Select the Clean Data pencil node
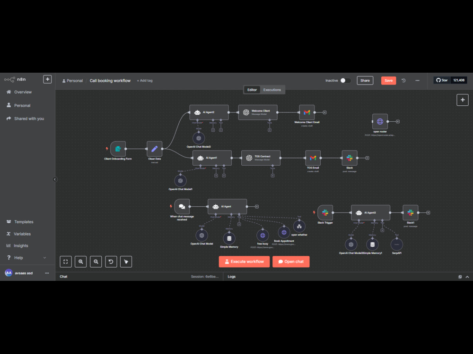 tap(155, 149)
